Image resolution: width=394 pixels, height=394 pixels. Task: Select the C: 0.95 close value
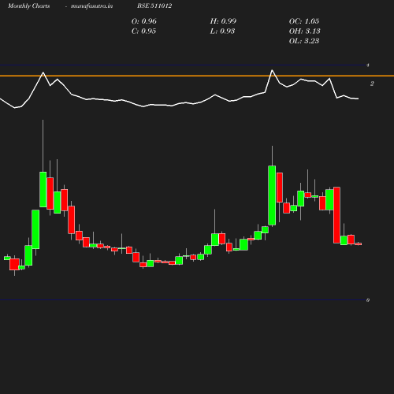click(143, 31)
